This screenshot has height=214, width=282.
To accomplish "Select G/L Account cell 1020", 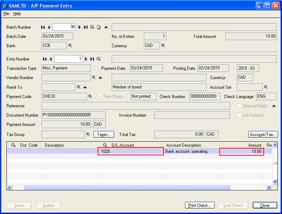I will (131, 151).
